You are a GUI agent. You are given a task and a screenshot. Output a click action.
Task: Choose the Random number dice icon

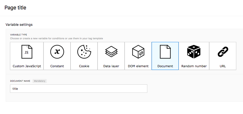click(194, 52)
